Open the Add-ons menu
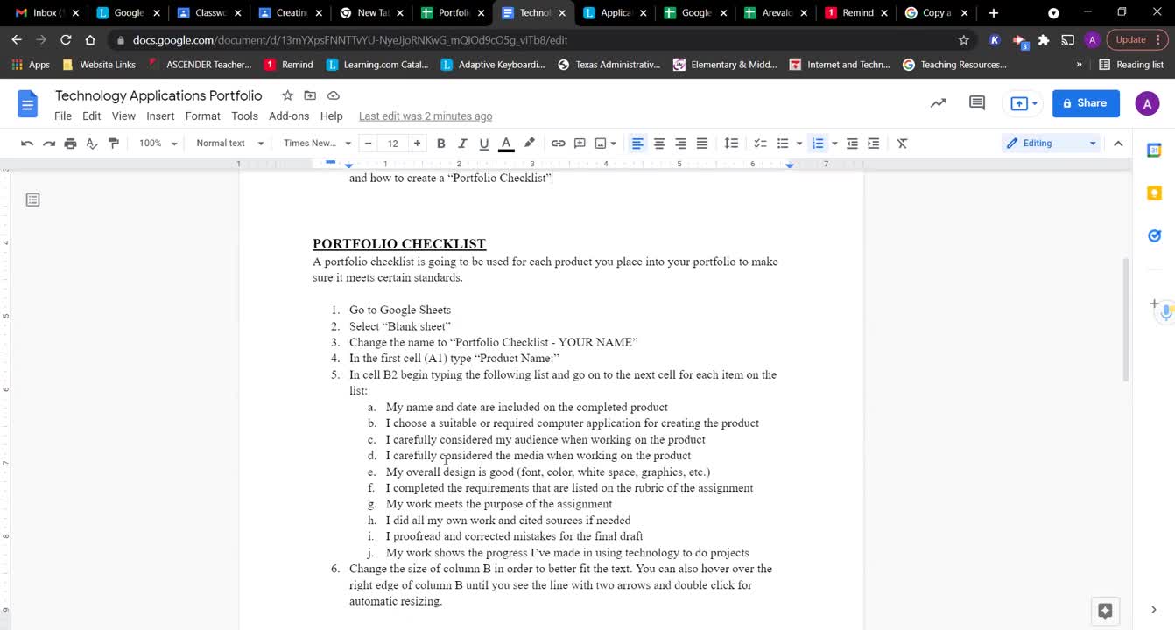This screenshot has height=630, width=1175. tap(289, 116)
